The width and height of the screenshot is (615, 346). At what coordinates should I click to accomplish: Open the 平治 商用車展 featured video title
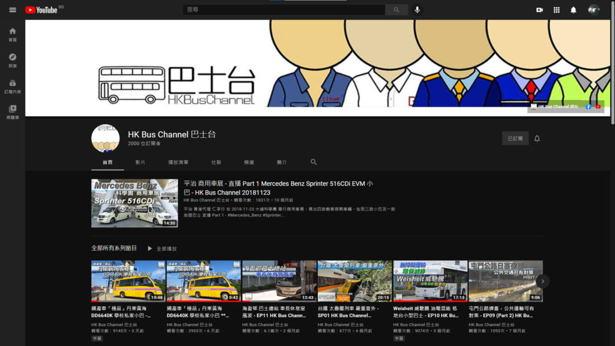(x=278, y=188)
